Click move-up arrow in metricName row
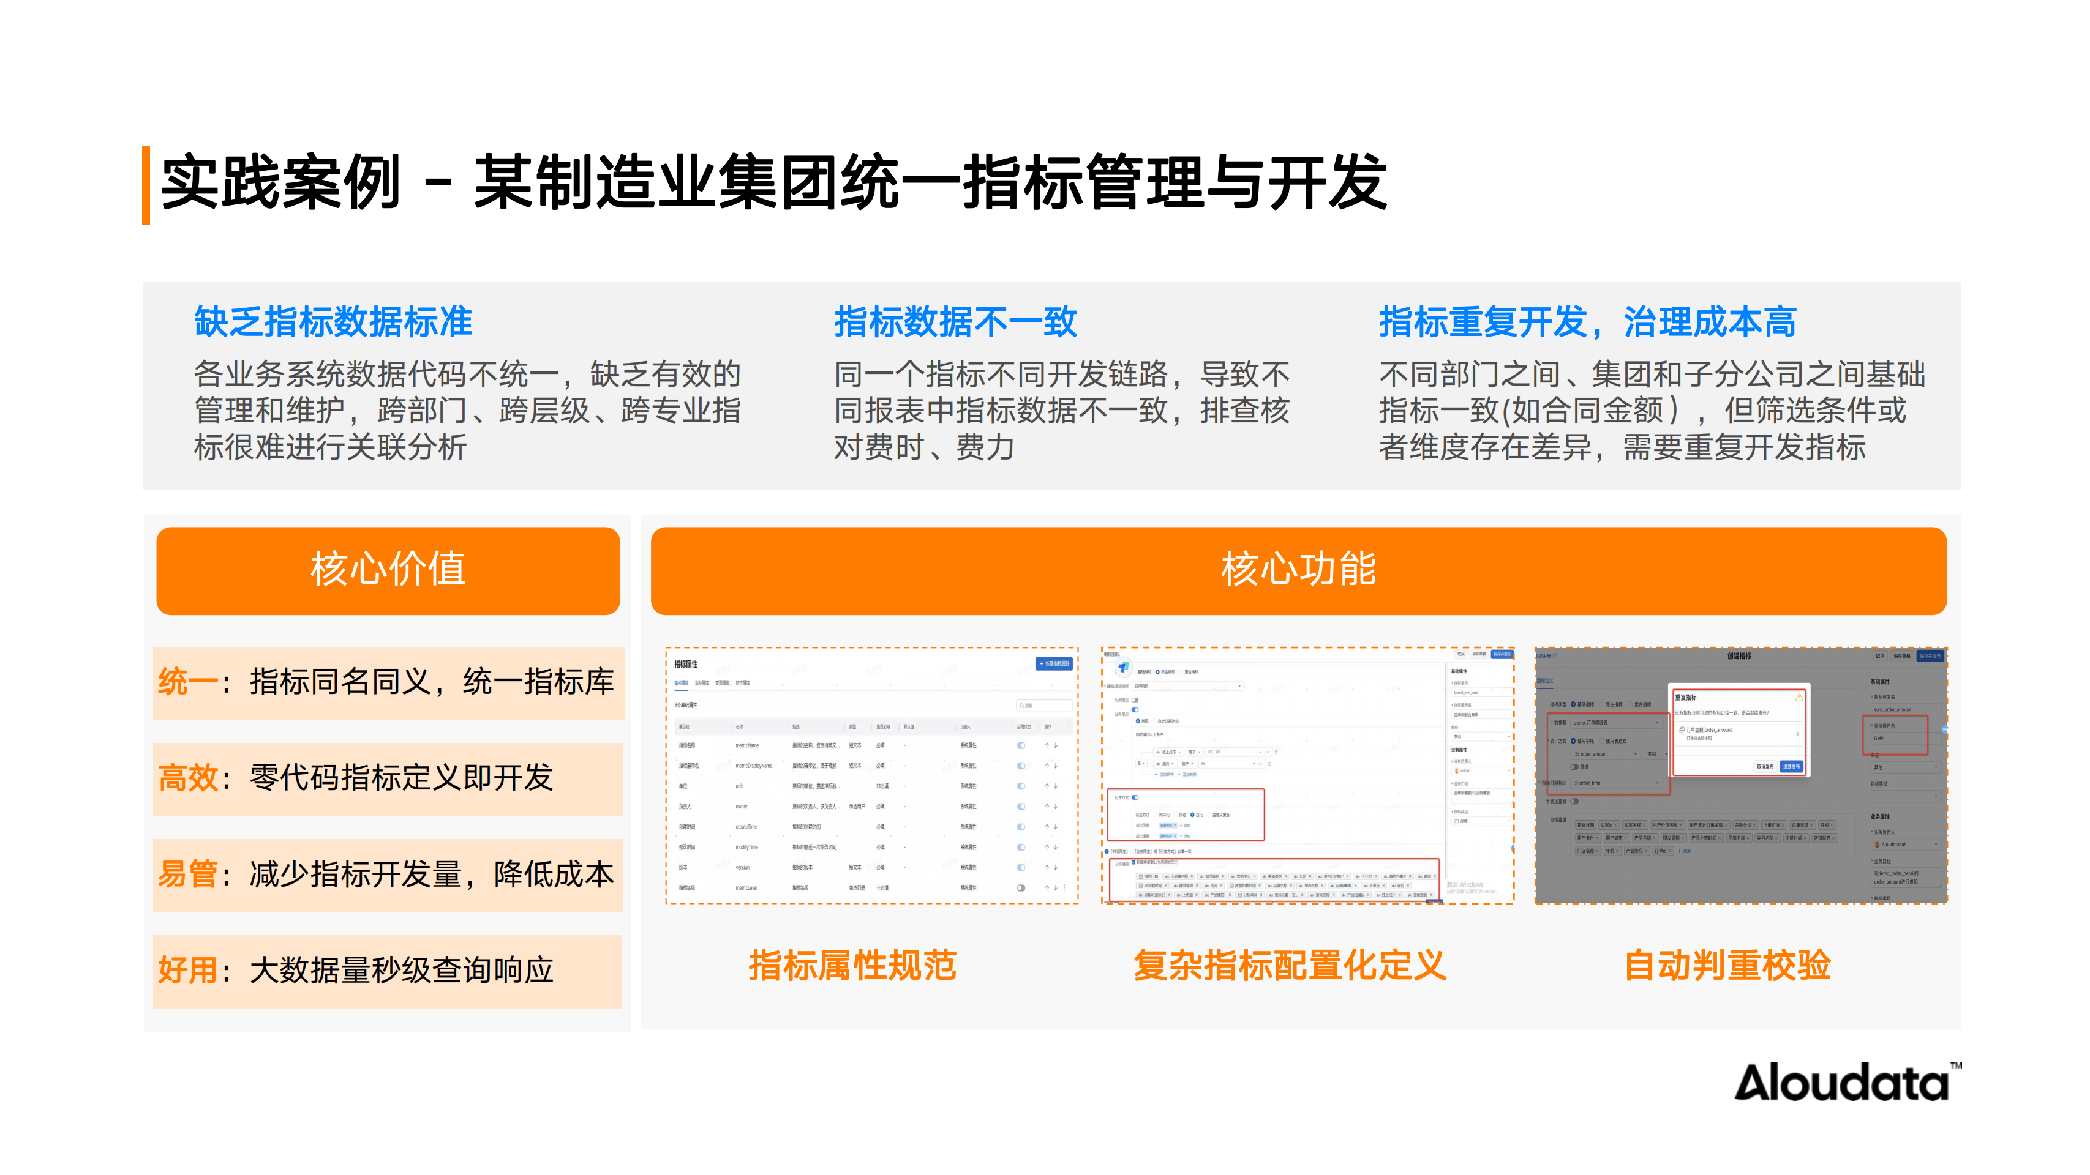This screenshot has height=1175, width=2090. (x=1047, y=745)
